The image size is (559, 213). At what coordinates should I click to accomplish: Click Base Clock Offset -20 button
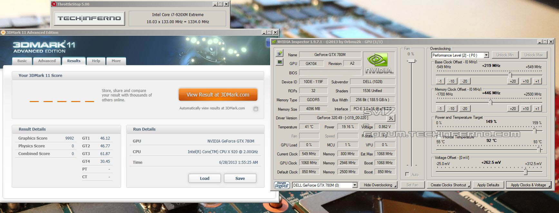click(x=464, y=81)
